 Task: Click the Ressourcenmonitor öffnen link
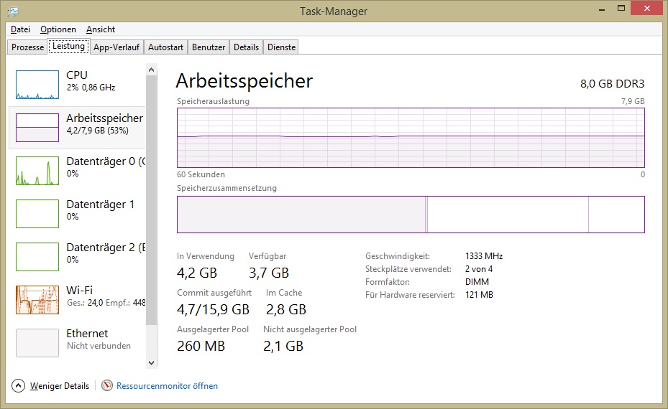[167, 386]
